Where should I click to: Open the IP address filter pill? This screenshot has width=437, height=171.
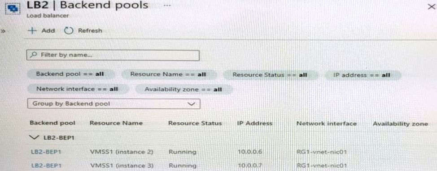(362, 75)
